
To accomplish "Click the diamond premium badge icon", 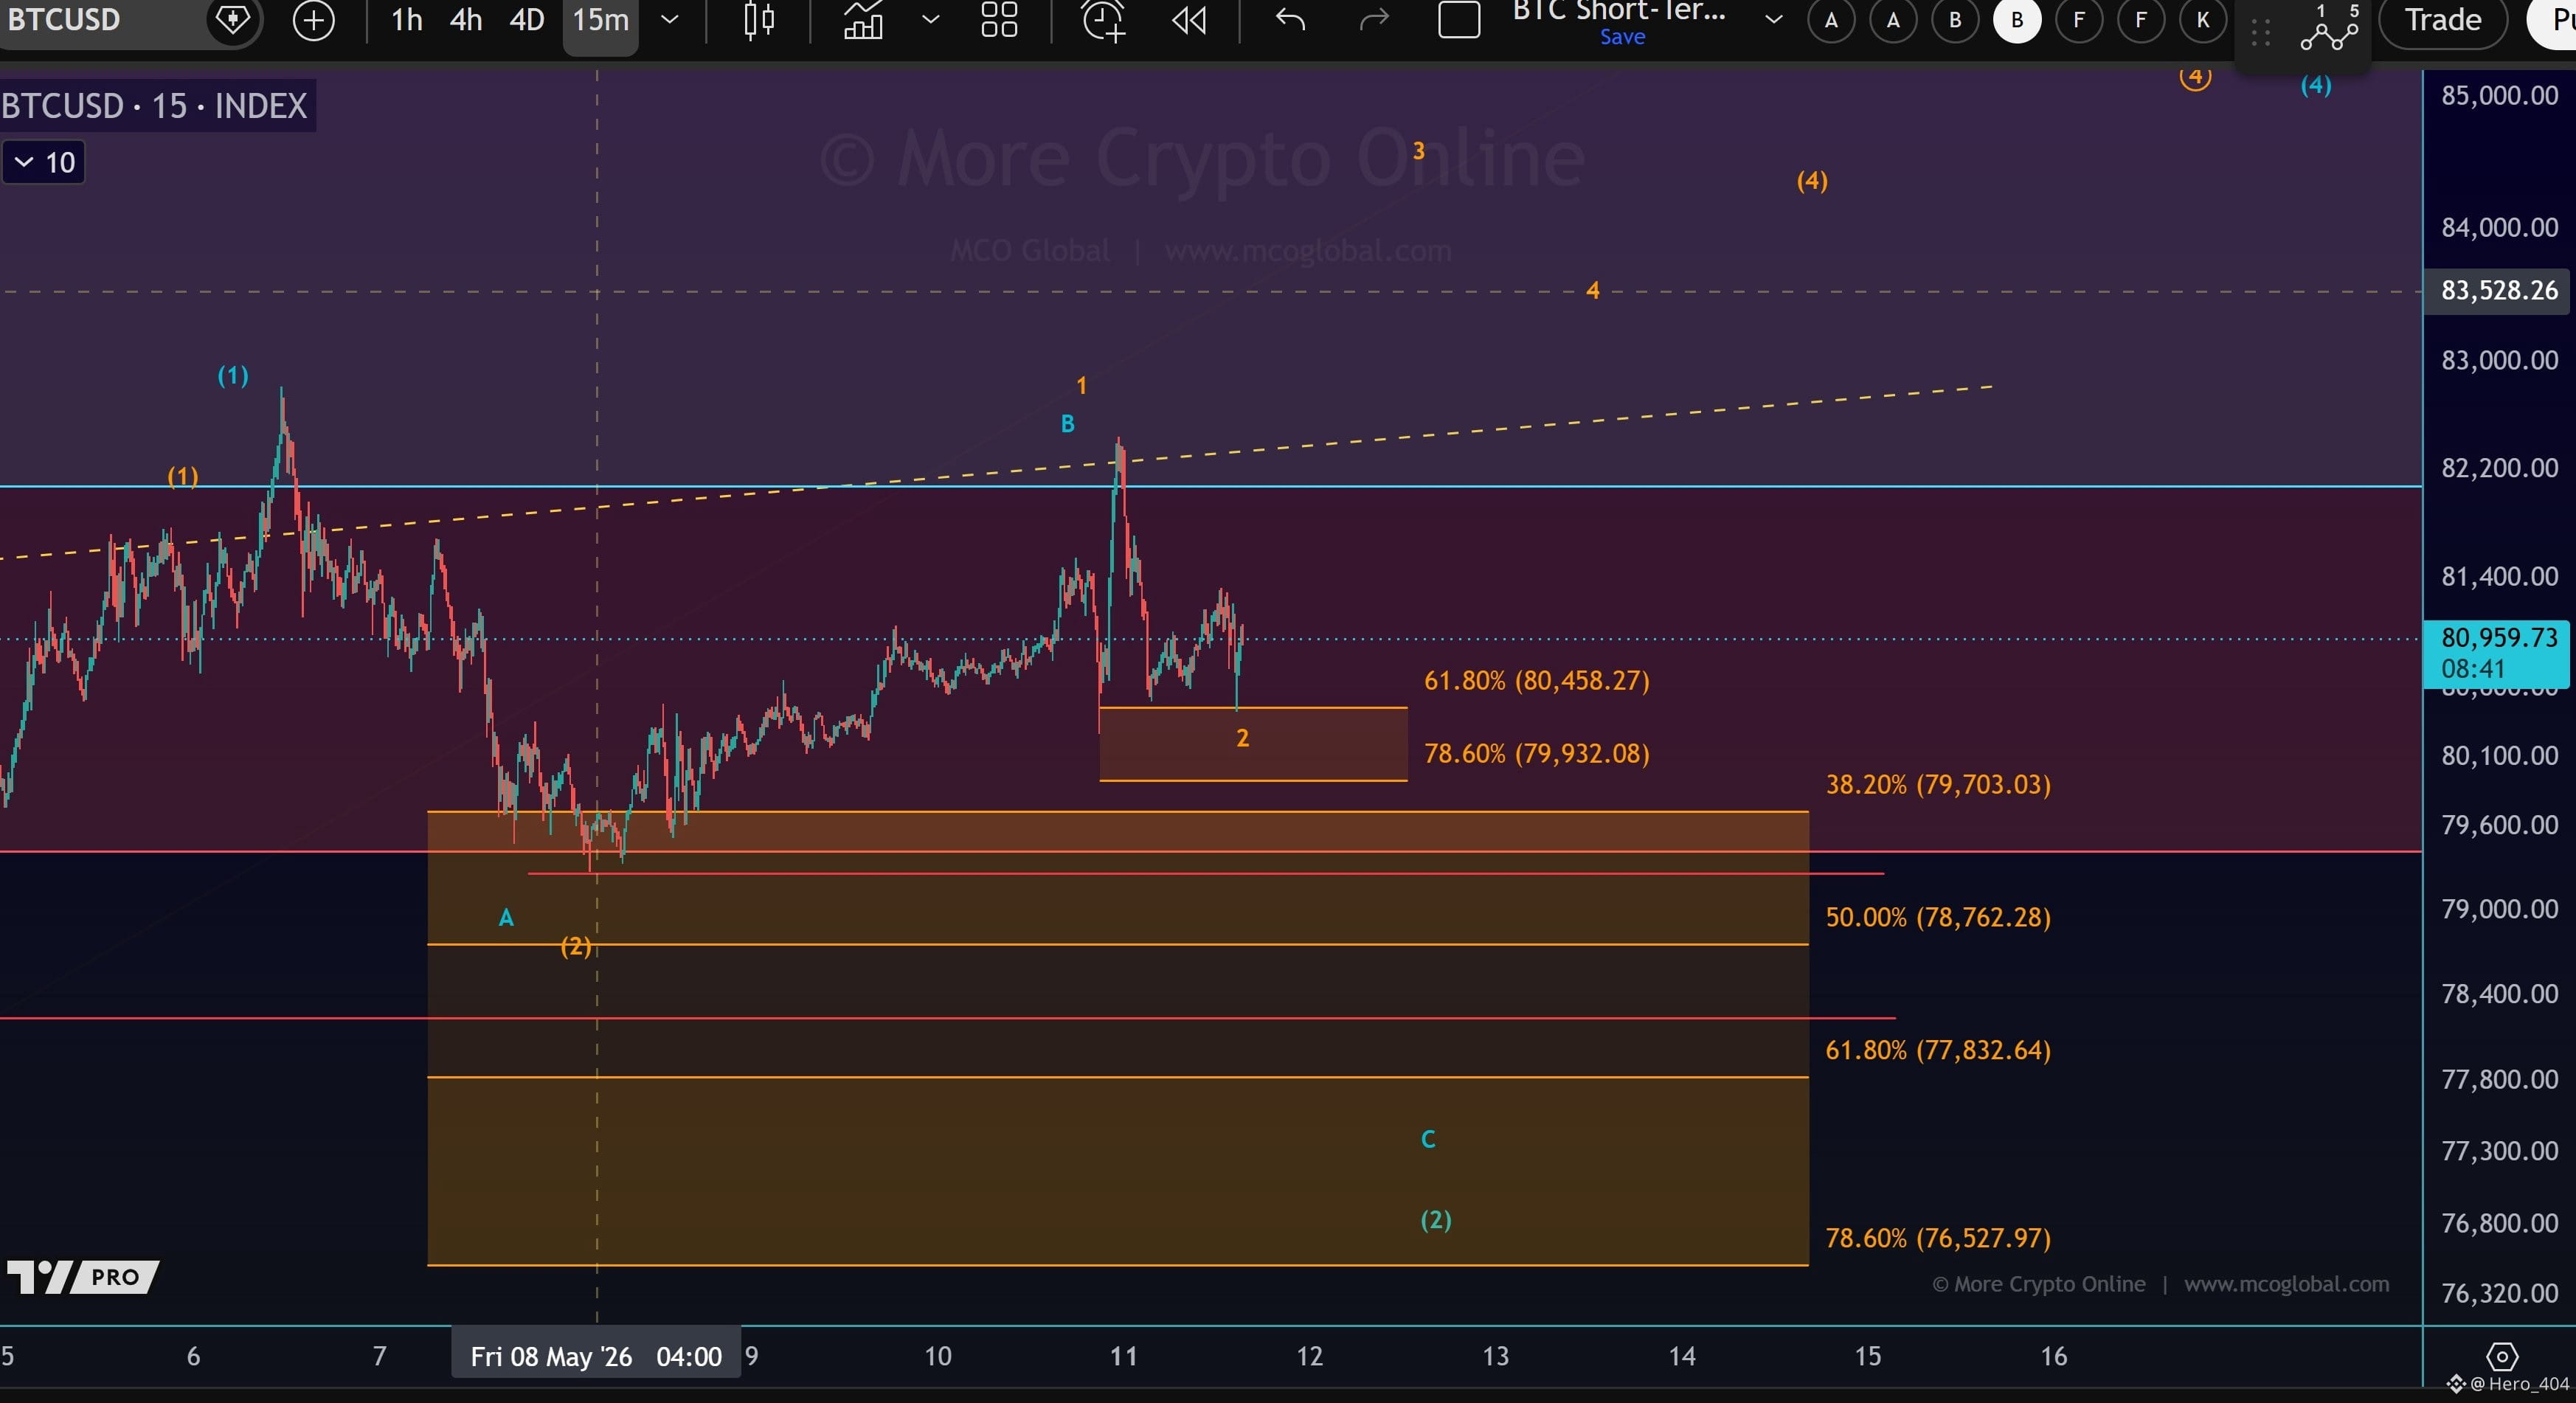I will [233, 20].
